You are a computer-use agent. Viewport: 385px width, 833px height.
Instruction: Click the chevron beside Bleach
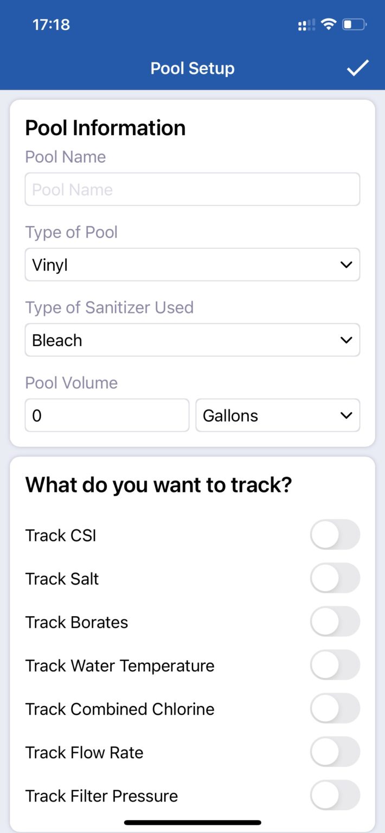pyautogui.click(x=347, y=340)
